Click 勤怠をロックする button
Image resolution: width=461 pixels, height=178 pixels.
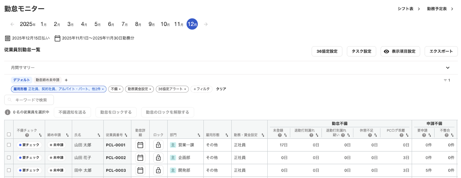pos(116,112)
